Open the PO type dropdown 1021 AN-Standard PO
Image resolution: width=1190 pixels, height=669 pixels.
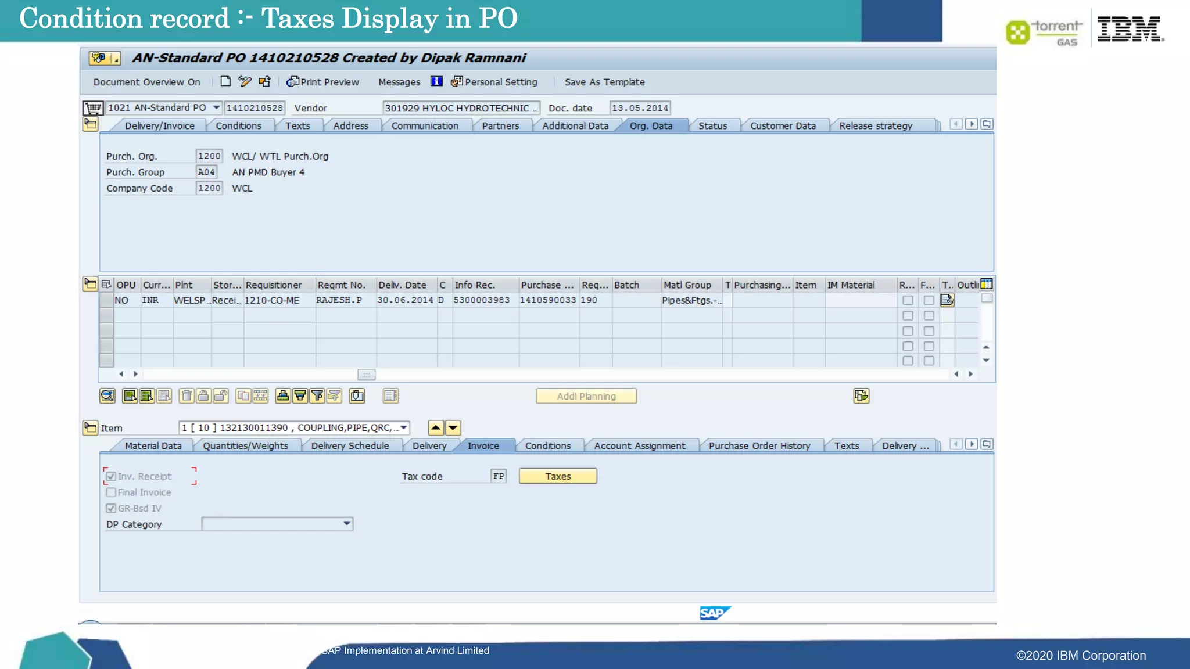tap(216, 107)
